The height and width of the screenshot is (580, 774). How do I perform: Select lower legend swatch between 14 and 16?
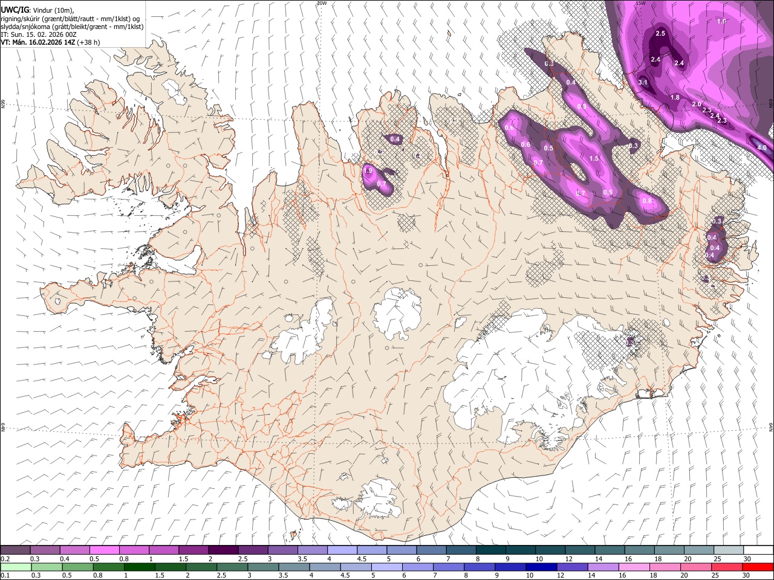[603, 567]
